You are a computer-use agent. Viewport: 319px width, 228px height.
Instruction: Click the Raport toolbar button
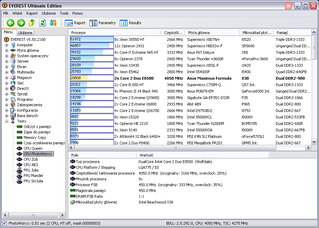[x=75, y=23]
